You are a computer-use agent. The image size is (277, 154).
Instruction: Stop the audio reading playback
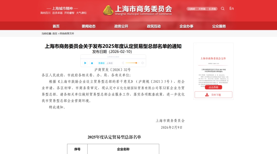tap(92, 63)
